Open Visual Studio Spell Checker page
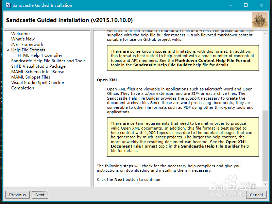 38,82
